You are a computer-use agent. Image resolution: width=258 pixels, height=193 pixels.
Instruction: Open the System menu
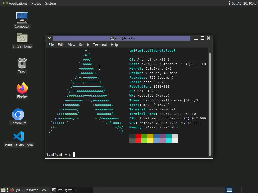point(50,3)
